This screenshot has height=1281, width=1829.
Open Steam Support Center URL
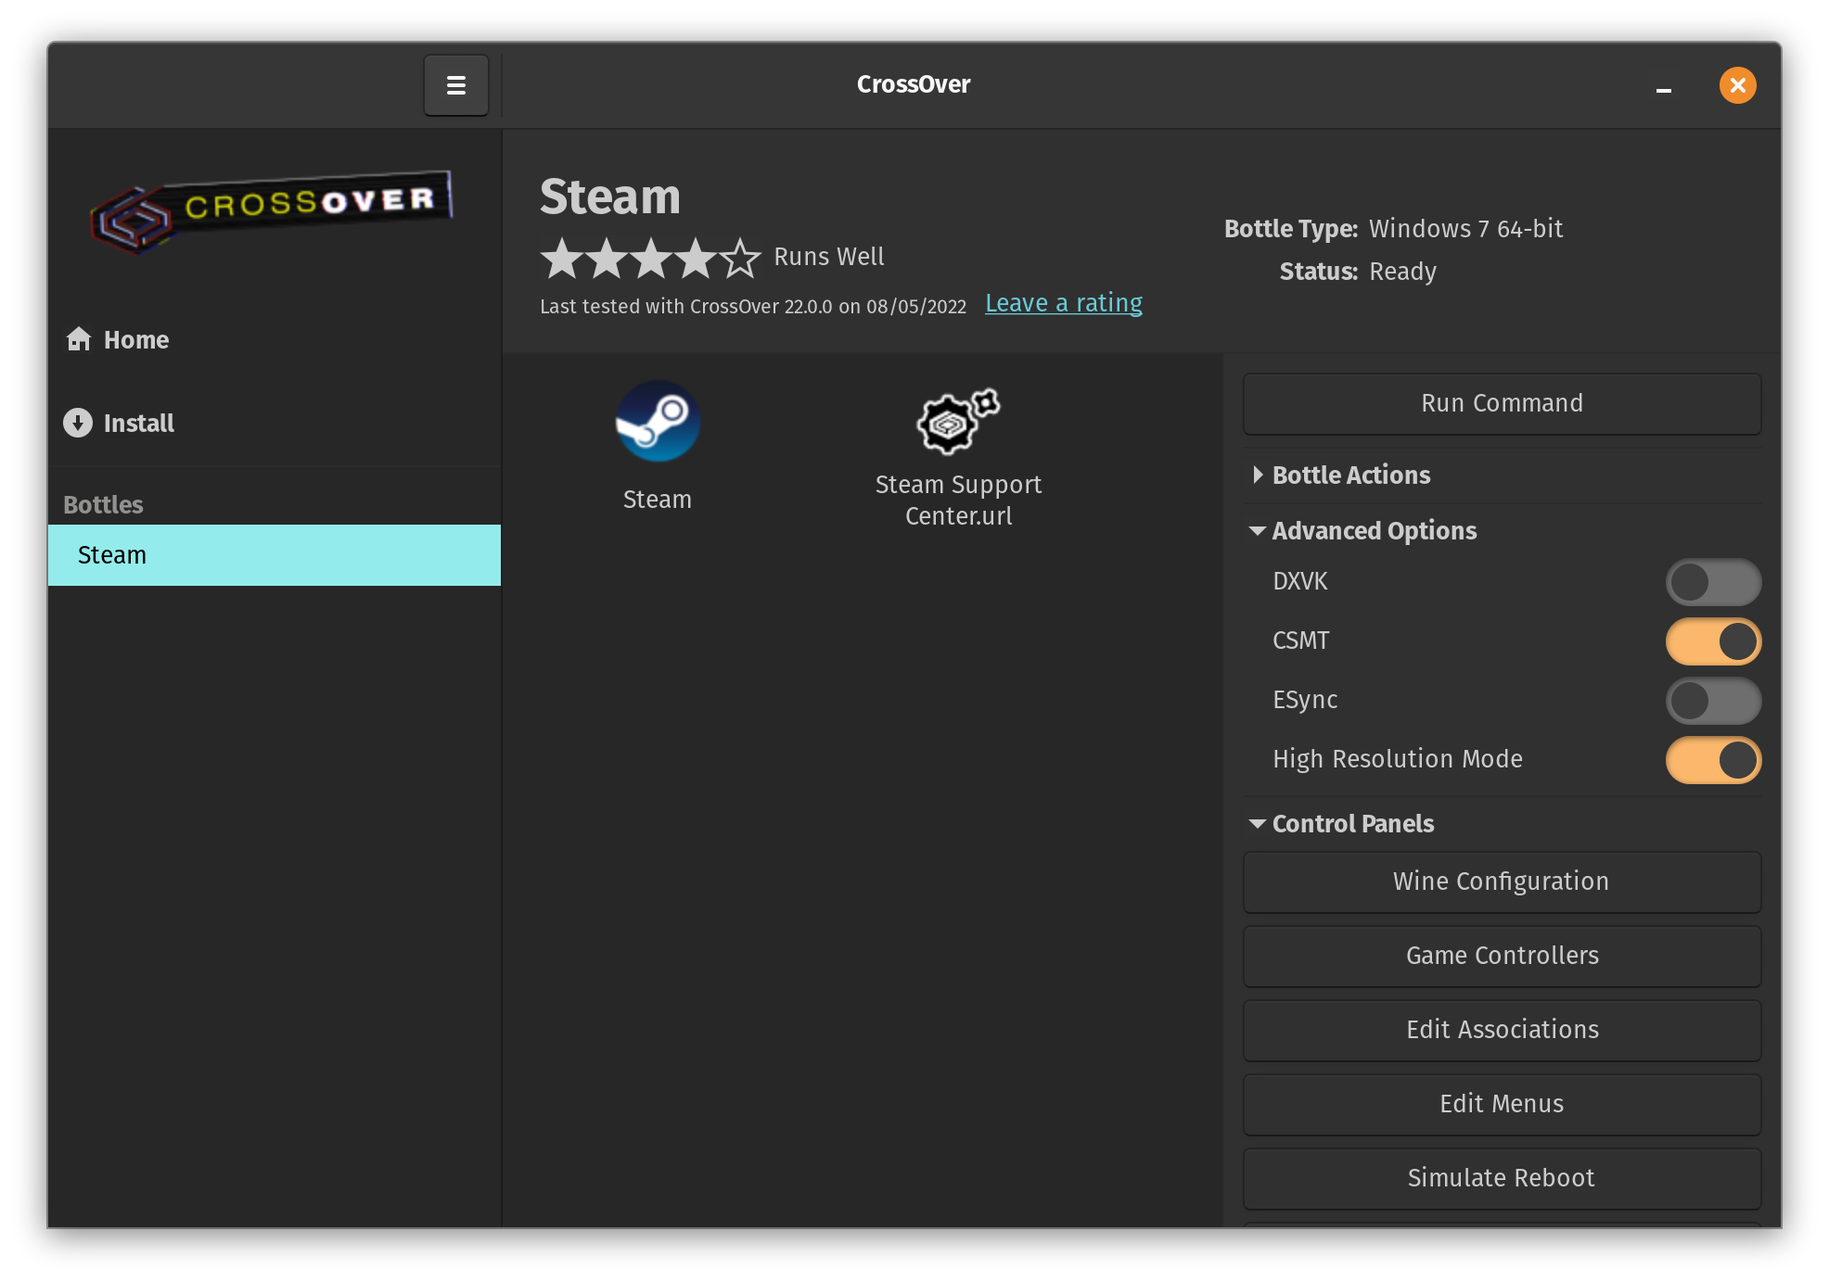tap(957, 453)
